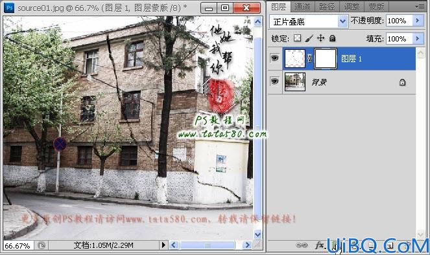
Task: Open the layers panel flyout menu
Action: [420, 7]
